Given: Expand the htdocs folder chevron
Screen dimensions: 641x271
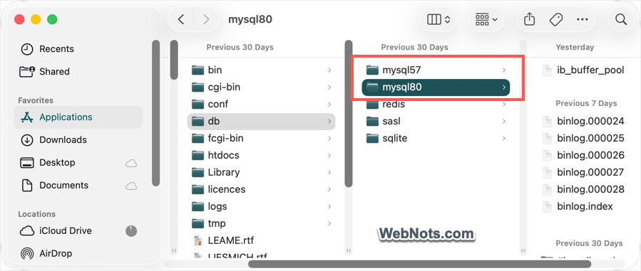Looking at the screenshot, I should pyautogui.click(x=329, y=156).
